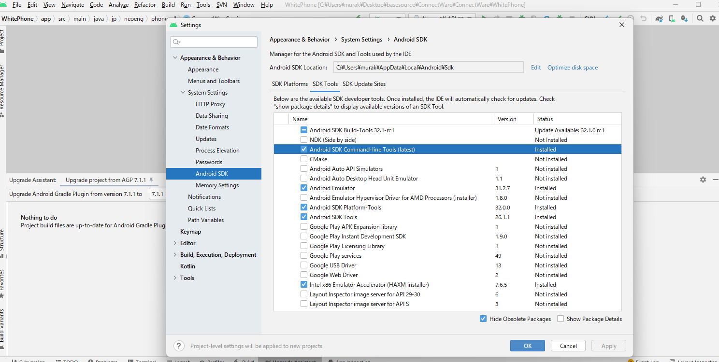The image size is (719, 362).
Task: Open the Device Manager toolbar icon
Action: (x=672, y=18)
